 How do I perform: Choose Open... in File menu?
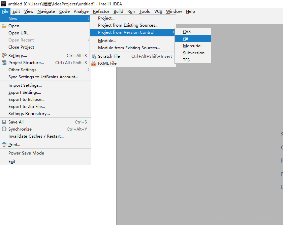pyautogui.click(x=45, y=26)
